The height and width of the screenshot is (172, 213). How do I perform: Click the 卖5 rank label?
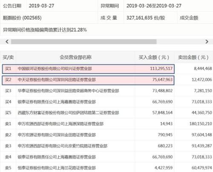coord(8,168)
